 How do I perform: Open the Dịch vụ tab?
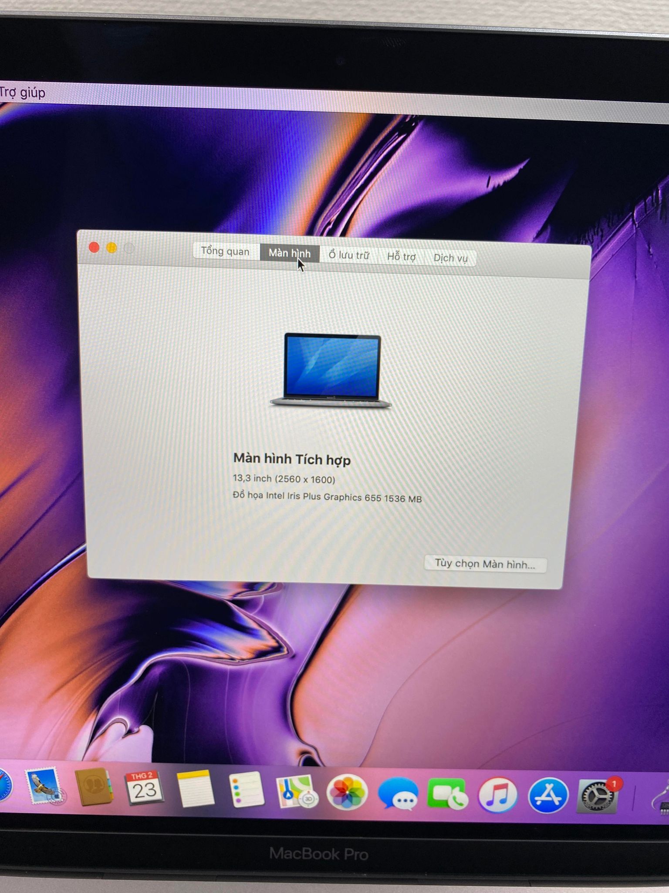tap(450, 258)
